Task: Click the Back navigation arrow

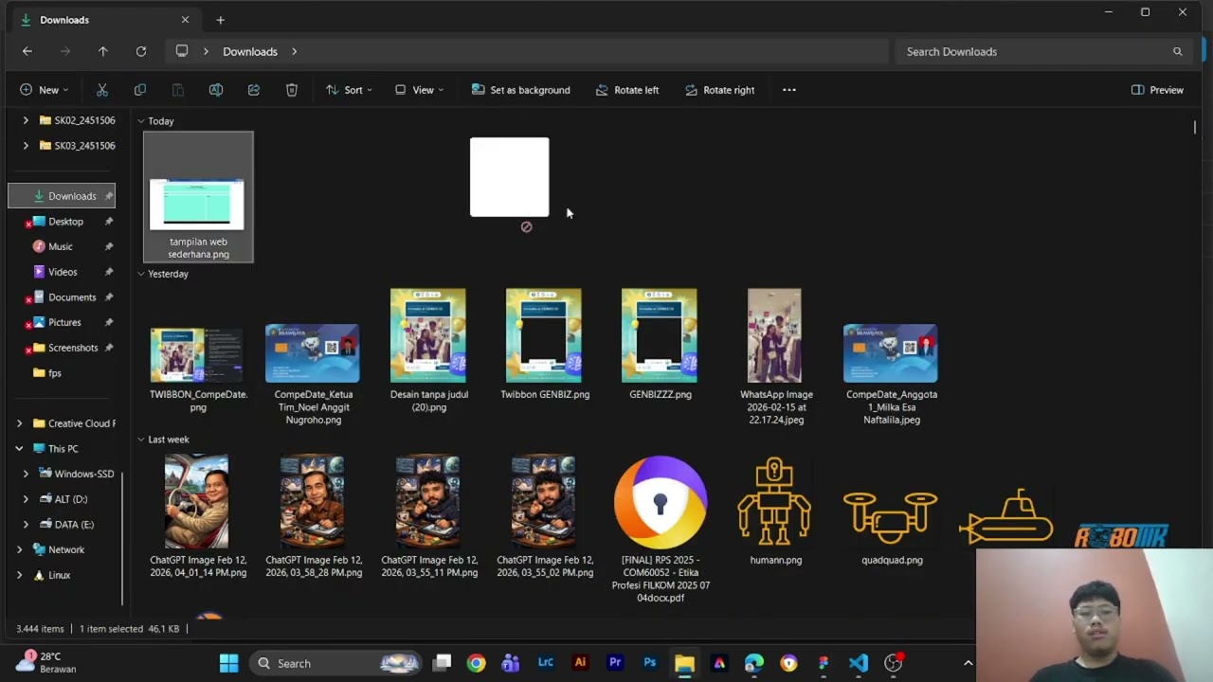Action: pos(27,51)
